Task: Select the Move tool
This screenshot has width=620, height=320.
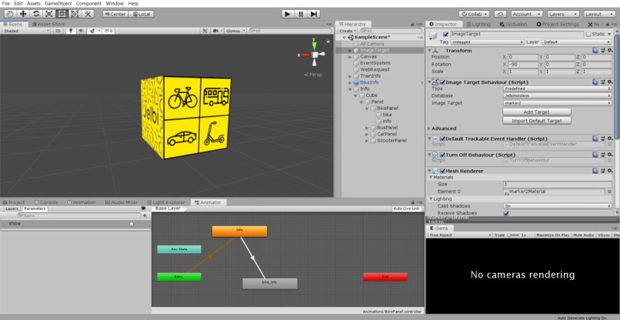Action: point(23,14)
